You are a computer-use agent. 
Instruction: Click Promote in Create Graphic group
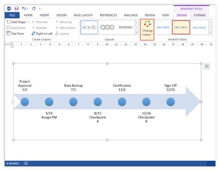pyautogui.click(x=40, y=22)
